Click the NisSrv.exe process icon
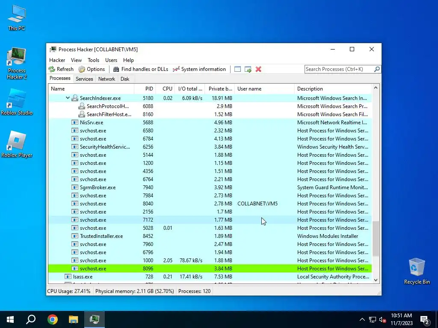Image resolution: width=438 pixels, height=328 pixels. pos(74,122)
